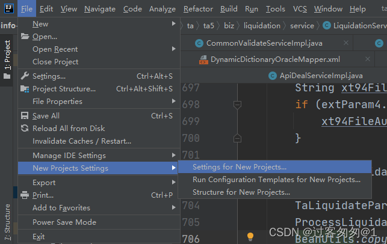Click the IntelliJ IDEA logo icon
387x244 pixels.
coord(9,8)
